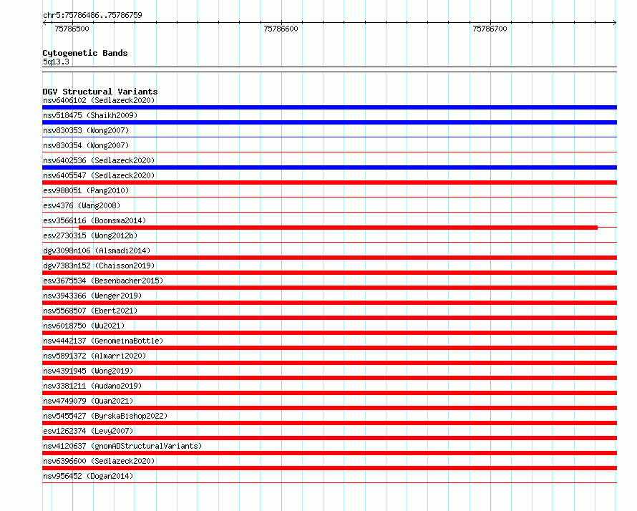Image resolution: width=637 pixels, height=511 pixels.
Task: Click the thin red line of nsv956452
Action: point(329,483)
